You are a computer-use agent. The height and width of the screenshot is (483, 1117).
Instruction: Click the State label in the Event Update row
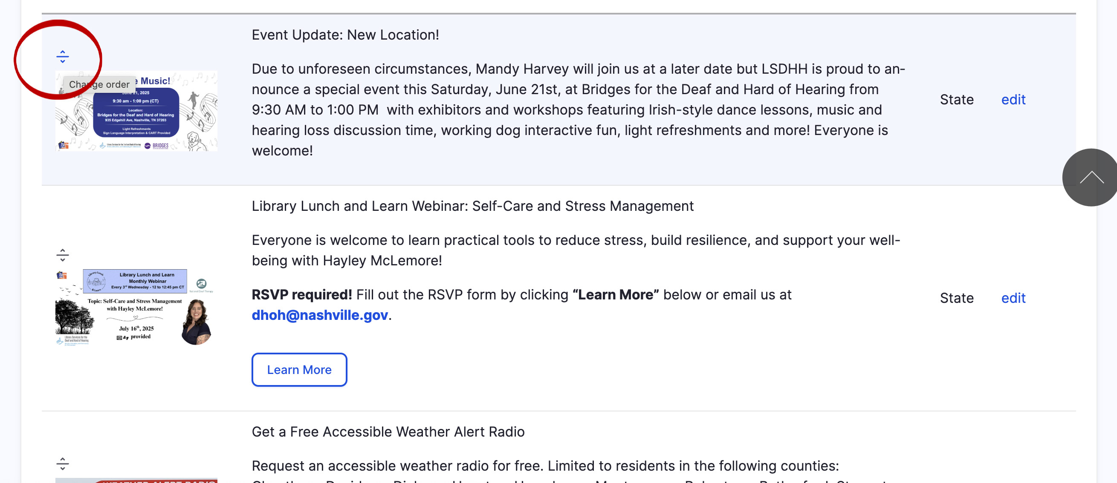tap(957, 100)
